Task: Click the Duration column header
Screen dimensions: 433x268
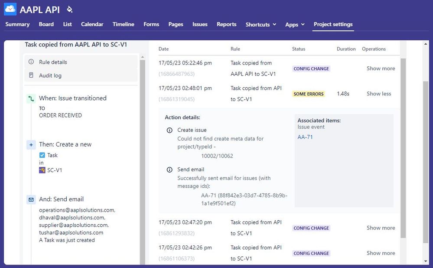Action: pos(346,49)
